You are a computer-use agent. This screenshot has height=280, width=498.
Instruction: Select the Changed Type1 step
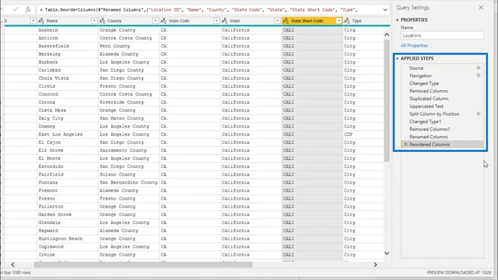[x=425, y=121]
